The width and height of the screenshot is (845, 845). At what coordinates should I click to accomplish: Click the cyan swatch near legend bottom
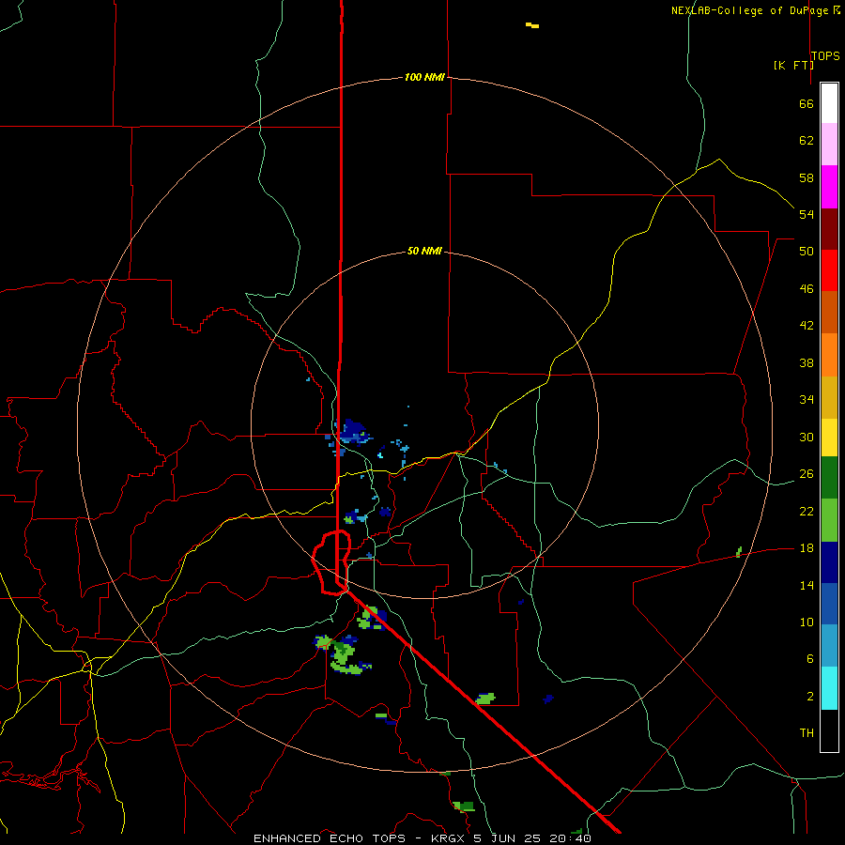click(x=829, y=688)
